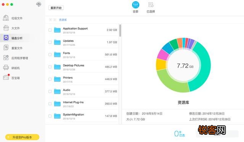Image resolution: width=244 pixels, height=142 pixels.
Task: Click the SystemMigration folder icon
Action: point(57,116)
